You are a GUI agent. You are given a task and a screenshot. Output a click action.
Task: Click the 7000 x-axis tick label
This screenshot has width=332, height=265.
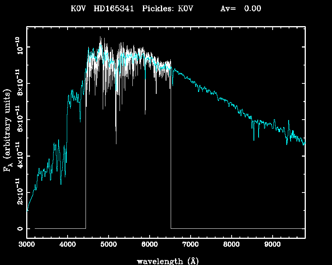point(191,245)
